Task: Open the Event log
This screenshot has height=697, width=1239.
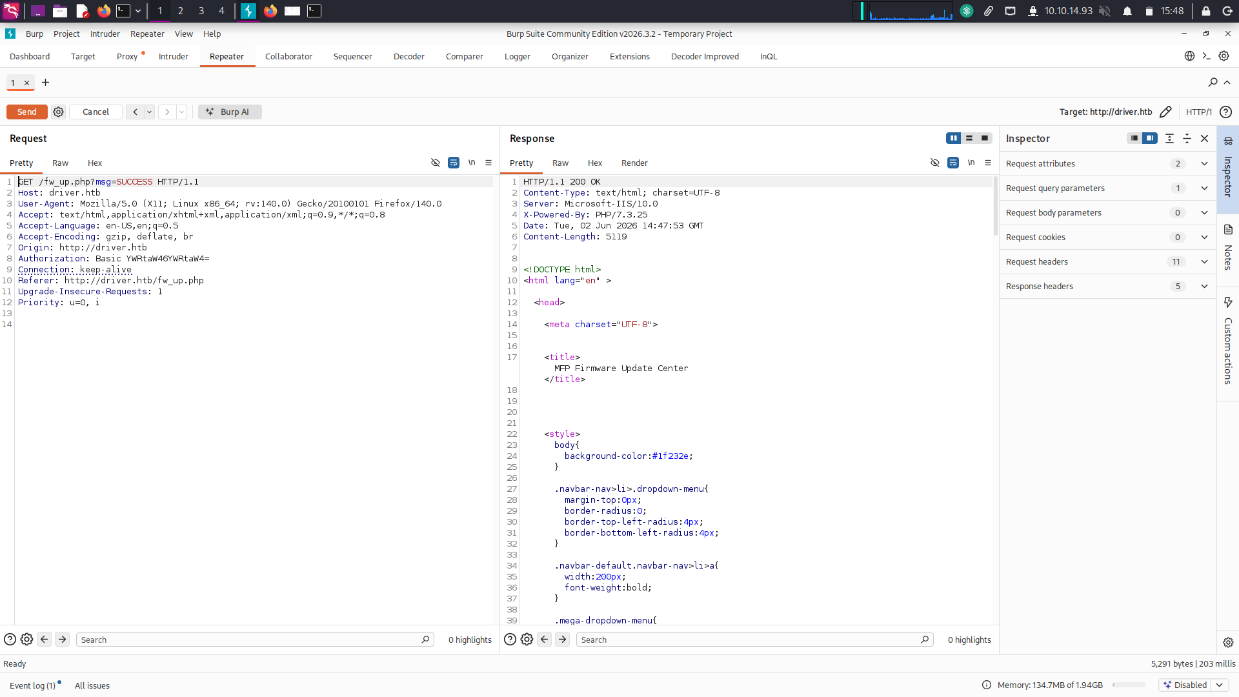Action: click(33, 685)
